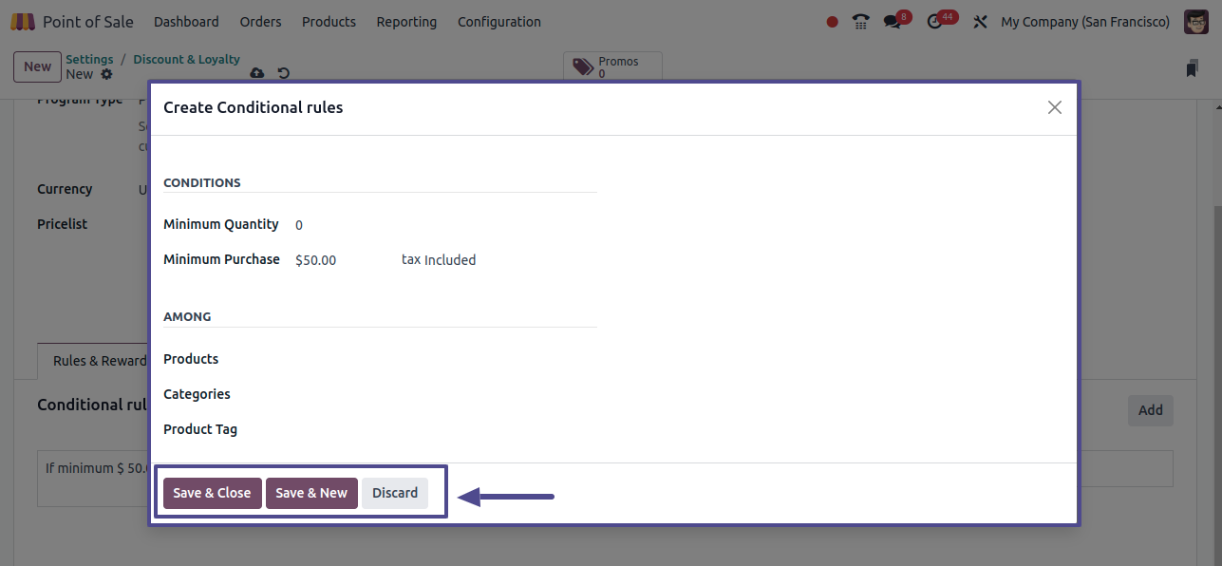The height and width of the screenshot is (566, 1222).
Task: Click Save & New button
Action: point(311,493)
